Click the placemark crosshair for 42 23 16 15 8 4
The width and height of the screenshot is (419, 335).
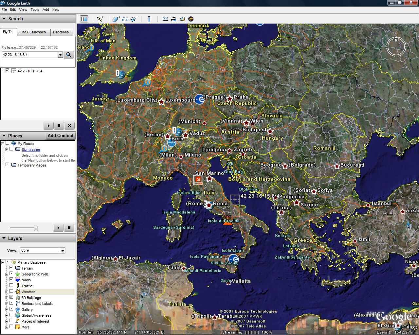[x=235, y=199]
